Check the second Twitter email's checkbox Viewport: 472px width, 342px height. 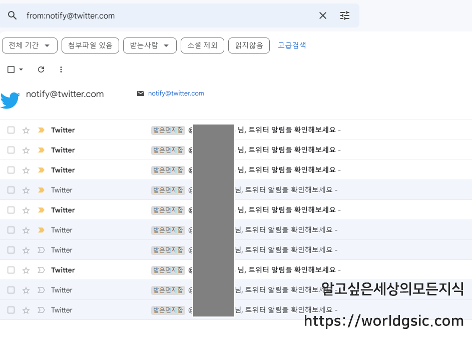[11, 150]
